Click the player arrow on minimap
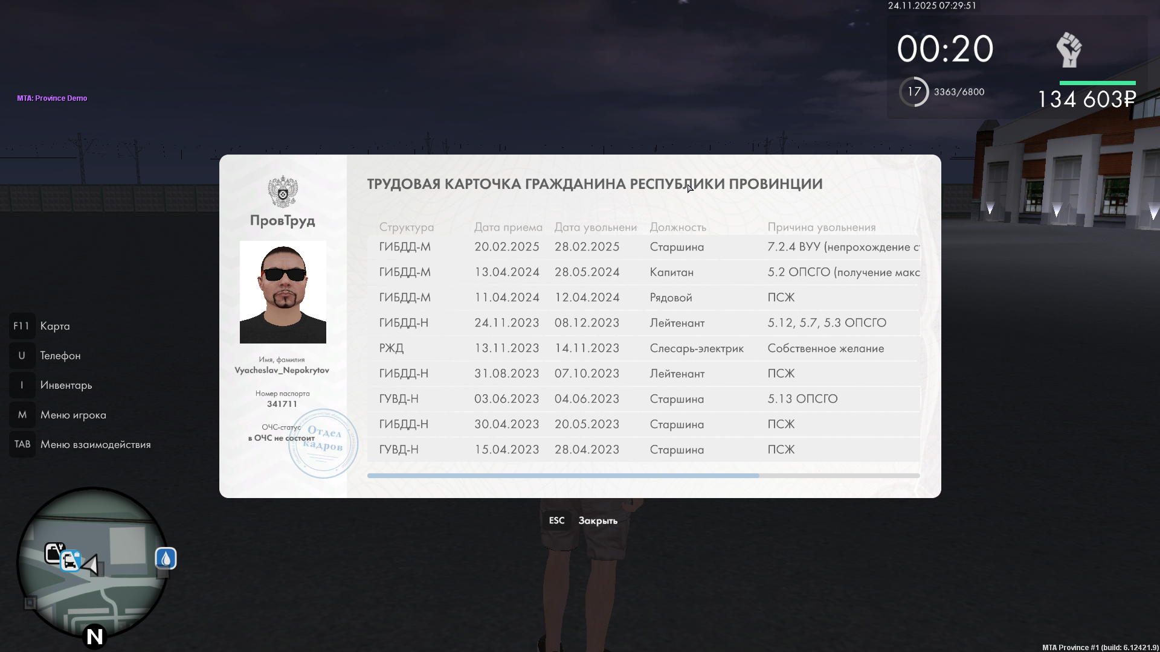This screenshot has height=652, width=1160. point(91,565)
